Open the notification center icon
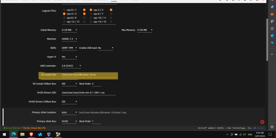 [270, 134]
